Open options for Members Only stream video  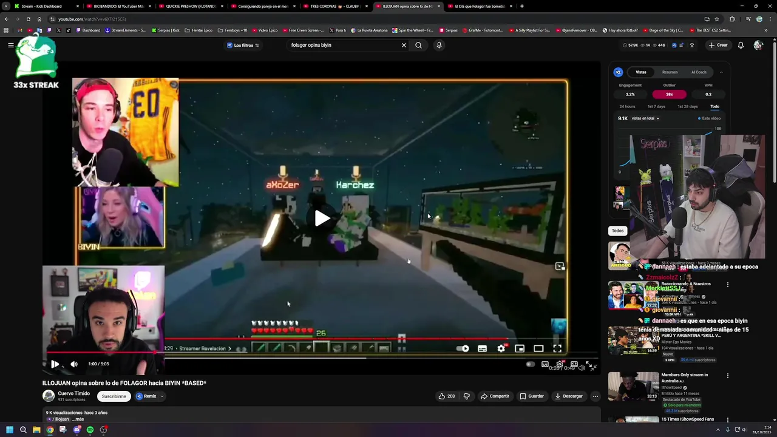coord(728,376)
